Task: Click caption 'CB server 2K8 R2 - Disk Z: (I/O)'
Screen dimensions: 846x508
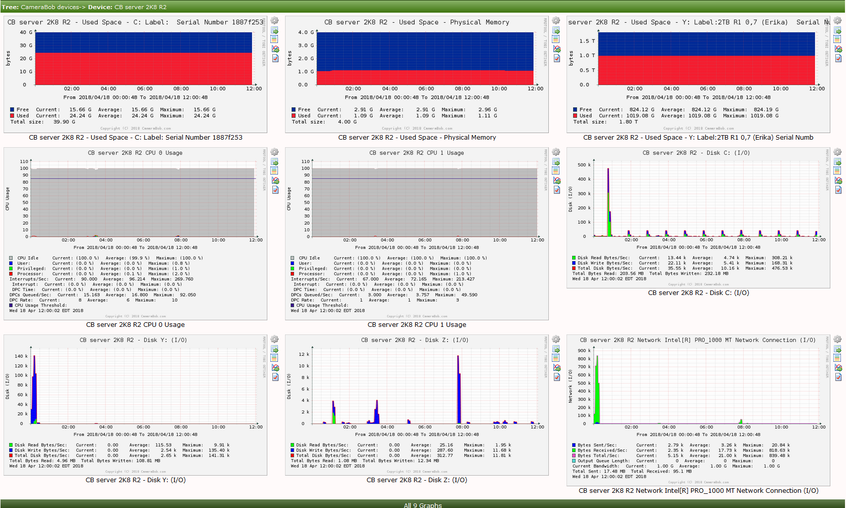Action: [x=417, y=480]
